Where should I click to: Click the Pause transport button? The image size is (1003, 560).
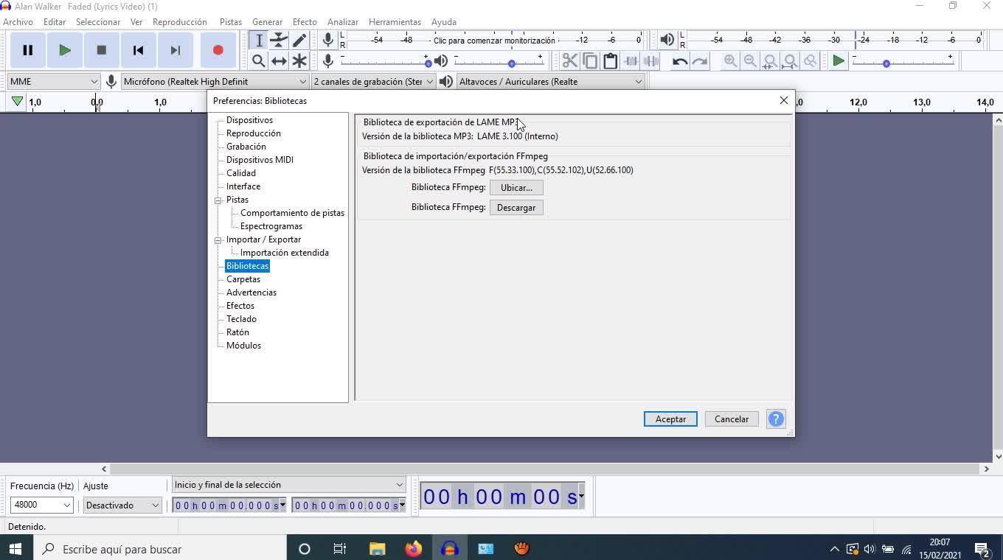28,50
